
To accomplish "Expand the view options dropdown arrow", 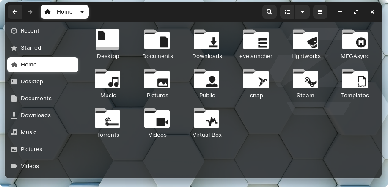I will 303,12.
